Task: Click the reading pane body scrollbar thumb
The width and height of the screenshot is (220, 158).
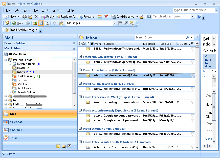Action: pyautogui.click(x=214, y=107)
